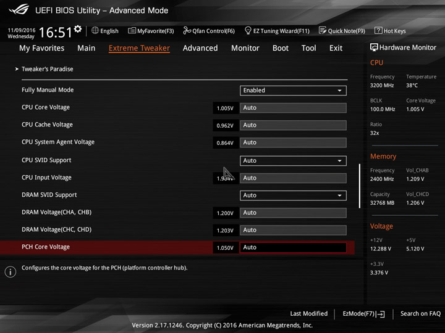Click PCH Core Voltage field
Image resolution: width=445 pixels, height=333 pixels.
click(293, 247)
